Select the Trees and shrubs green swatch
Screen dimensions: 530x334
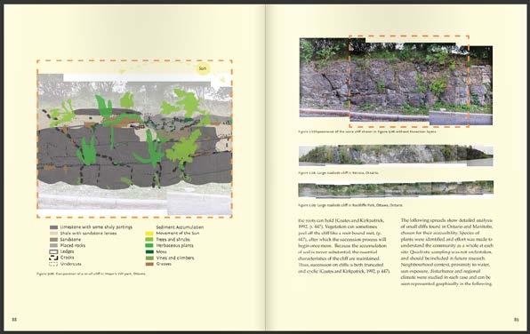149,240
